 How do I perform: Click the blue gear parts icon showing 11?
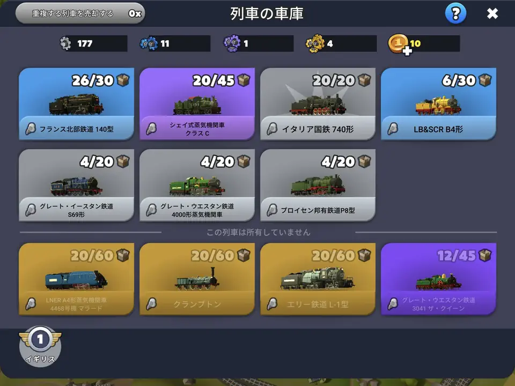point(149,43)
